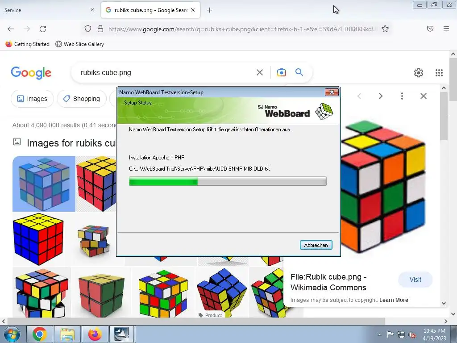Click the Google search magnifier icon
Screen dimensions: 457x343
[x=299, y=72]
